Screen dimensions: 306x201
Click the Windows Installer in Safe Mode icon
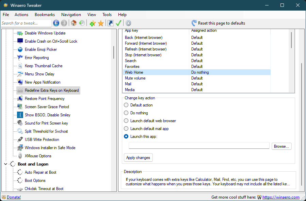(x=20, y=147)
